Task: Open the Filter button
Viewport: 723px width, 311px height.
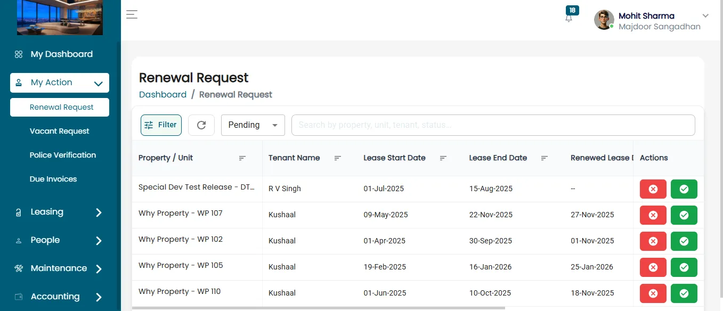Action: [161, 125]
